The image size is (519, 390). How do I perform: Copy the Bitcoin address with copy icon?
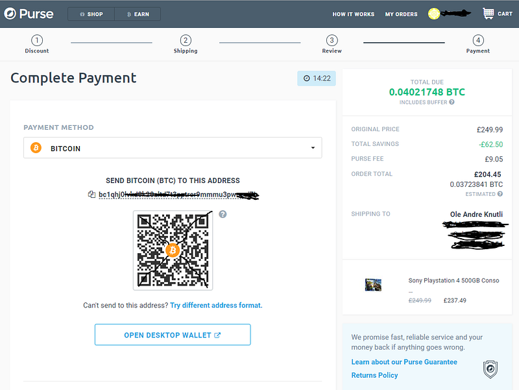pyautogui.click(x=91, y=194)
